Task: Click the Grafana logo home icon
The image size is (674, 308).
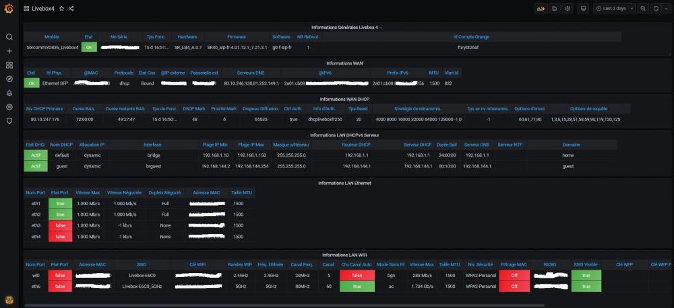Action: [x=9, y=9]
